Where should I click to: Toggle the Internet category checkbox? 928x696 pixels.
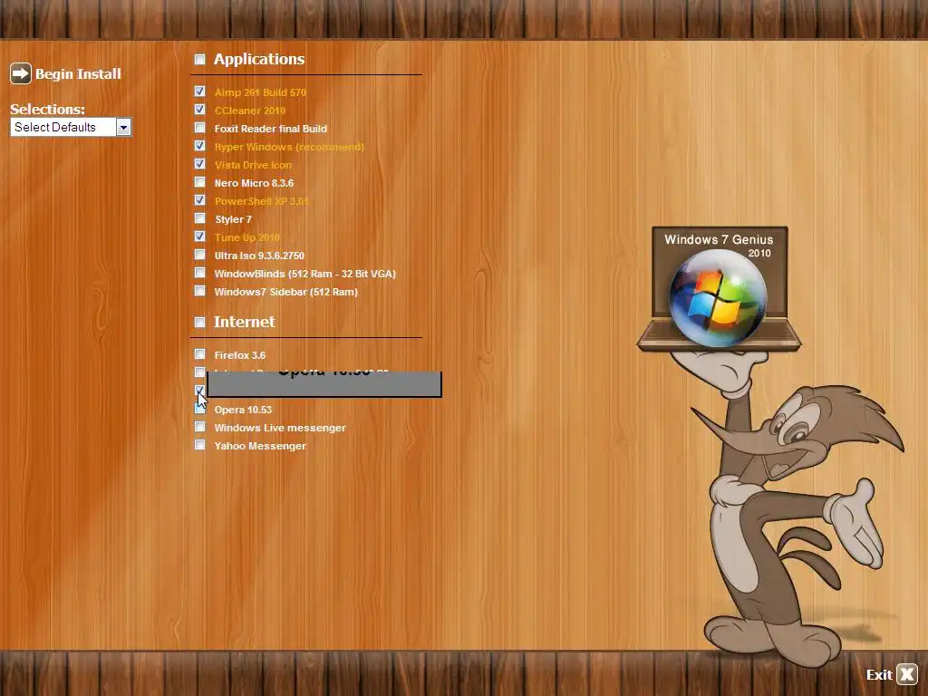pyautogui.click(x=200, y=322)
